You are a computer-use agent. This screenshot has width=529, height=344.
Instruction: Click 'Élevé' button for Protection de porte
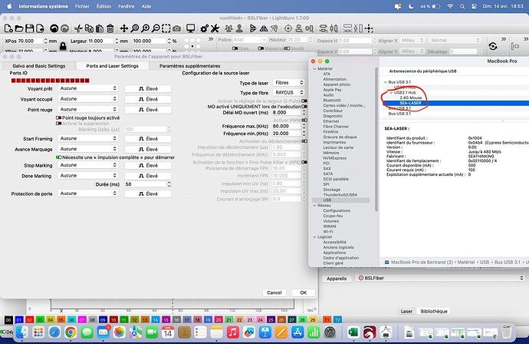[x=148, y=194]
